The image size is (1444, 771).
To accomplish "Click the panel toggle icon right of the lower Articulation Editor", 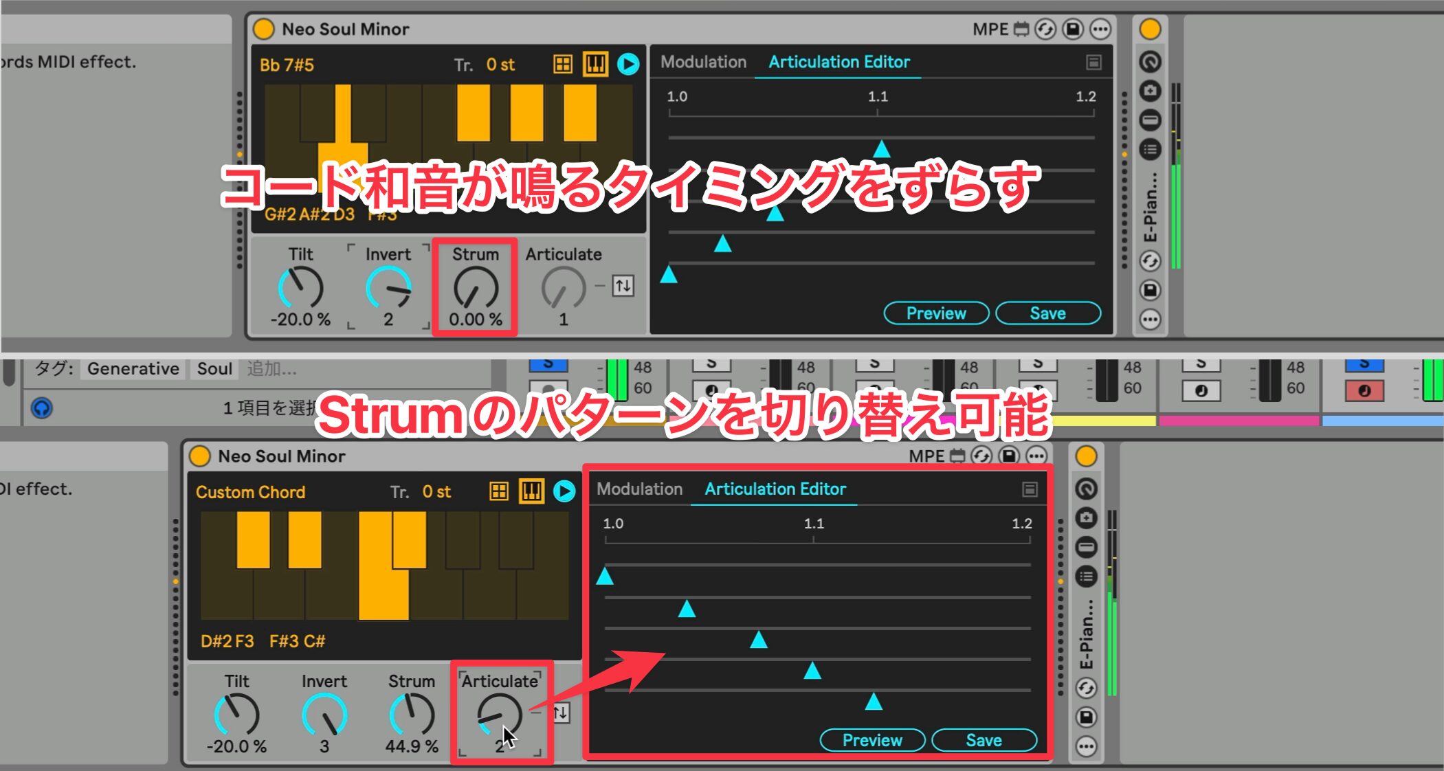I will click(1030, 489).
